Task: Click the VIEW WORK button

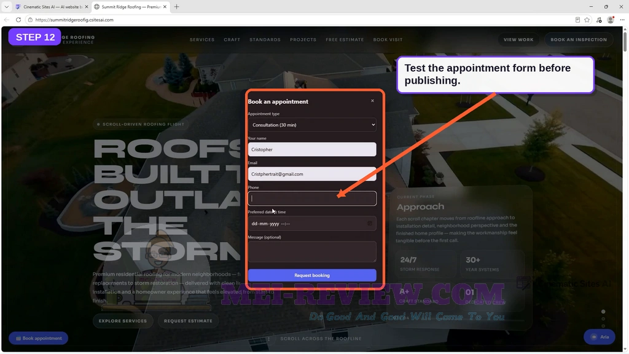Action: pos(518,40)
